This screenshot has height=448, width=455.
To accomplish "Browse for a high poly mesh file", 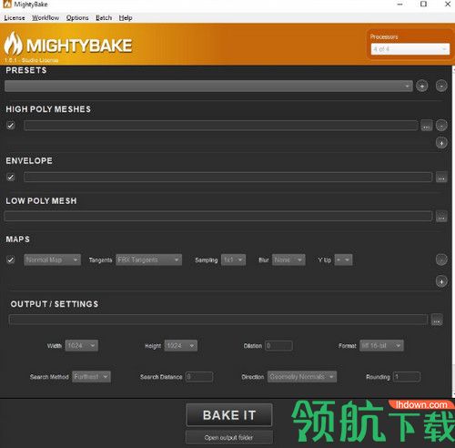I will point(426,126).
